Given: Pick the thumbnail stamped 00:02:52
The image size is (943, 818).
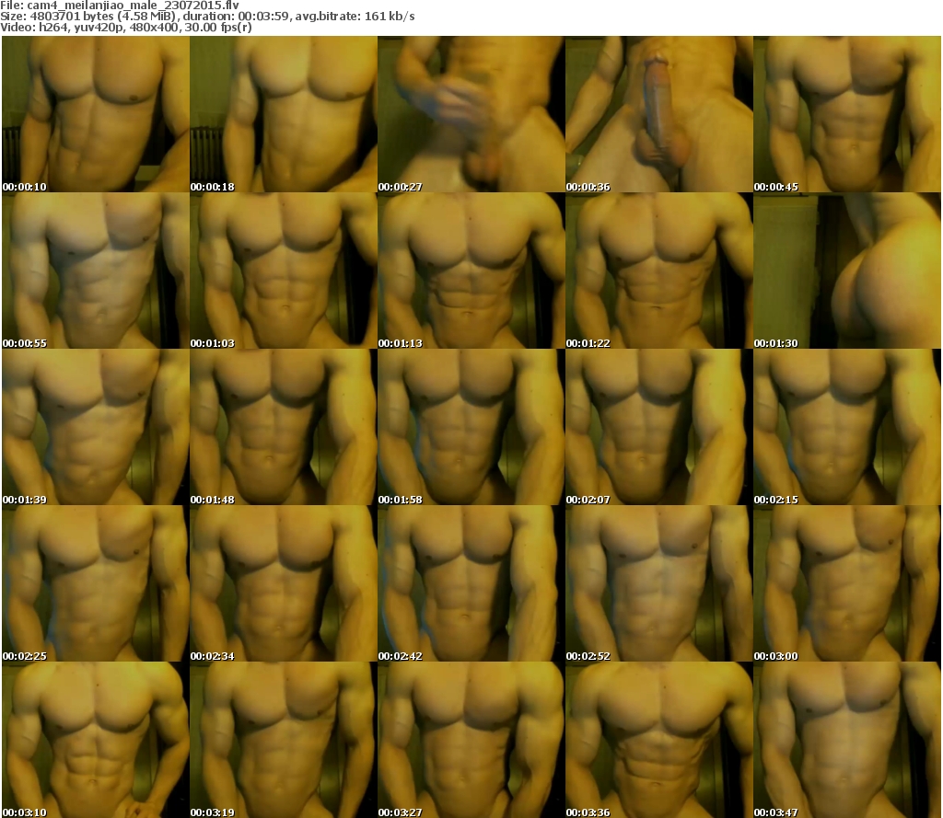Looking at the screenshot, I should (659, 583).
